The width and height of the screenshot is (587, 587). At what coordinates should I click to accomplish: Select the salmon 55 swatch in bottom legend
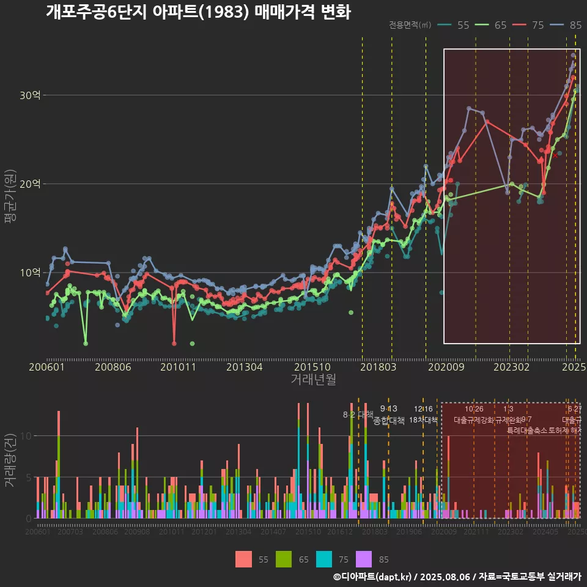click(x=243, y=559)
